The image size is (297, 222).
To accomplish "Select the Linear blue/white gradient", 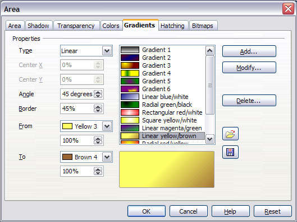I will (162, 97).
